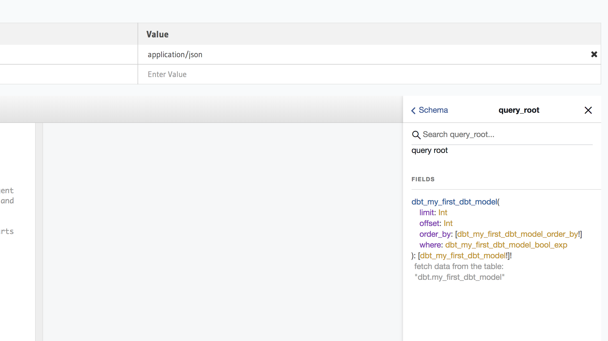This screenshot has height=341, width=608.
Task: Focus the Search query_root field
Action: point(502,135)
